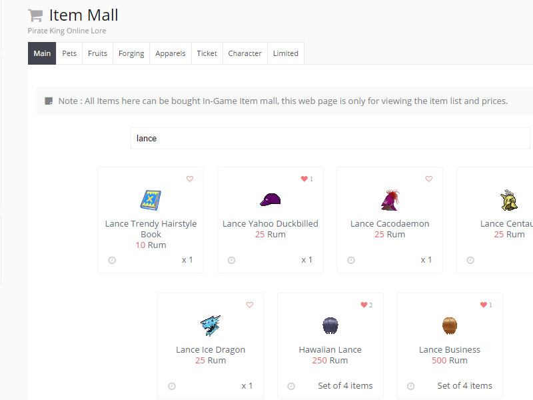The width and height of the screenshot is (533, 400).
Task: Click the Lance Cacodaemon helmet image
Action: point(390,200)
